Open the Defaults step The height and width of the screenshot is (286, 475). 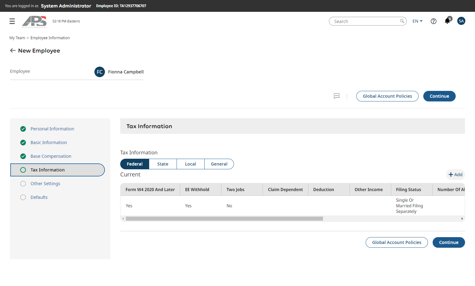tap(39, 197)
